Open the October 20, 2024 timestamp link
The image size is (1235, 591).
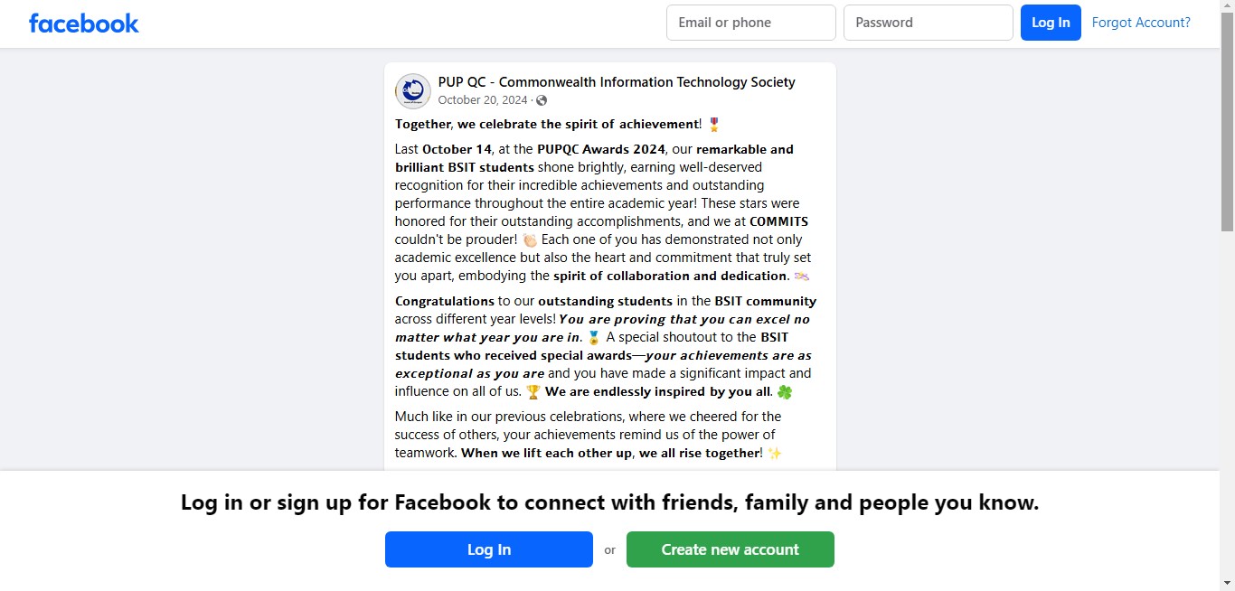pyautogui.click(x=483, y=100)
